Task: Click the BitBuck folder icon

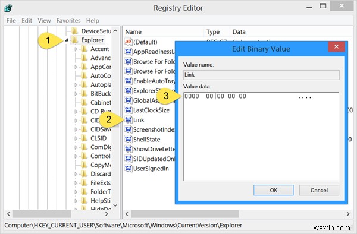Action: click(x=84, y=94)
